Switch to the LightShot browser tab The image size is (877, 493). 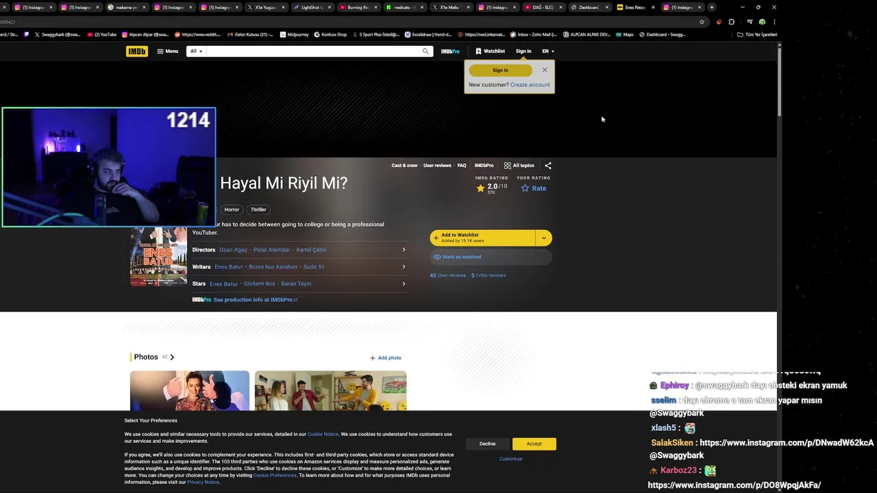coord(312,8)
